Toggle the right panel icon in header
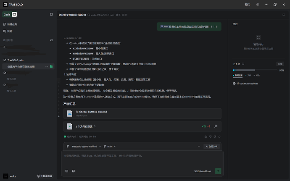 (284, 15)
